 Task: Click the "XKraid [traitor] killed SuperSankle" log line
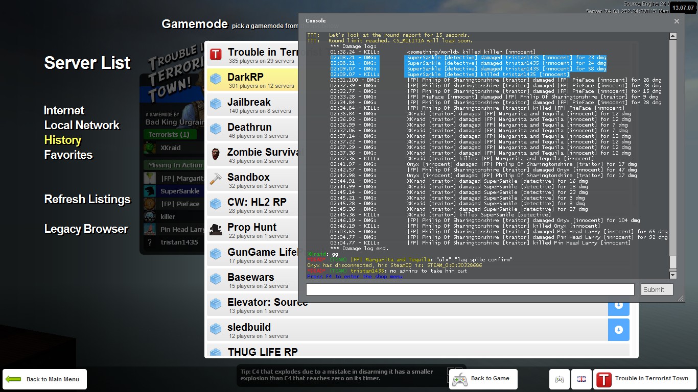pos(440,215)
